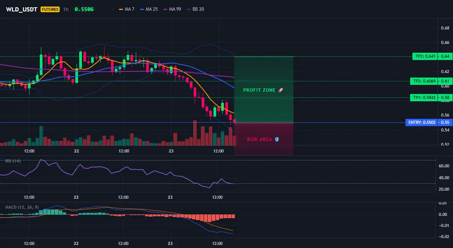Toggle the MA 99 legend entry
Image resolution: width=453 pixels, height=248 pixels.
(x=172, y=9)
